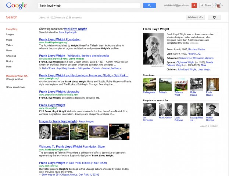Click avidbiker80@gmail.com account text
The width and height of the screenshot is (229, 176).
tap(176, 5)
